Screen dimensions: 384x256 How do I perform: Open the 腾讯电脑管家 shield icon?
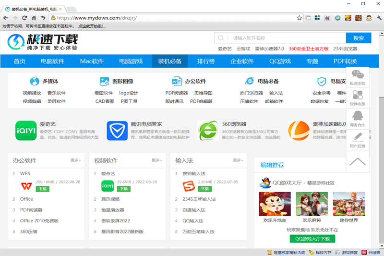click(x=117, y=131)
